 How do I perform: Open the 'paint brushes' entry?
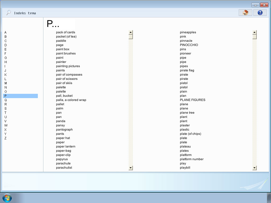click(x=66, y=53)
